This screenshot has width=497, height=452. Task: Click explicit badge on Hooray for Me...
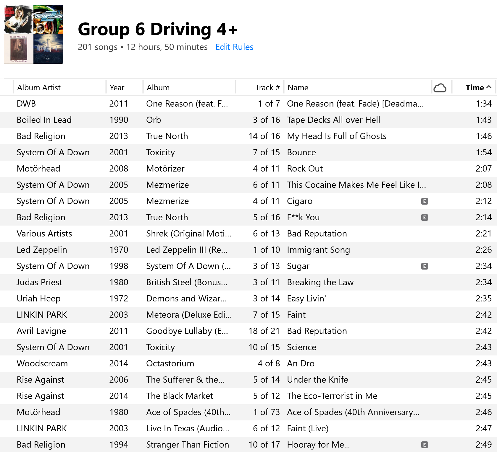(x=425, y=445)
